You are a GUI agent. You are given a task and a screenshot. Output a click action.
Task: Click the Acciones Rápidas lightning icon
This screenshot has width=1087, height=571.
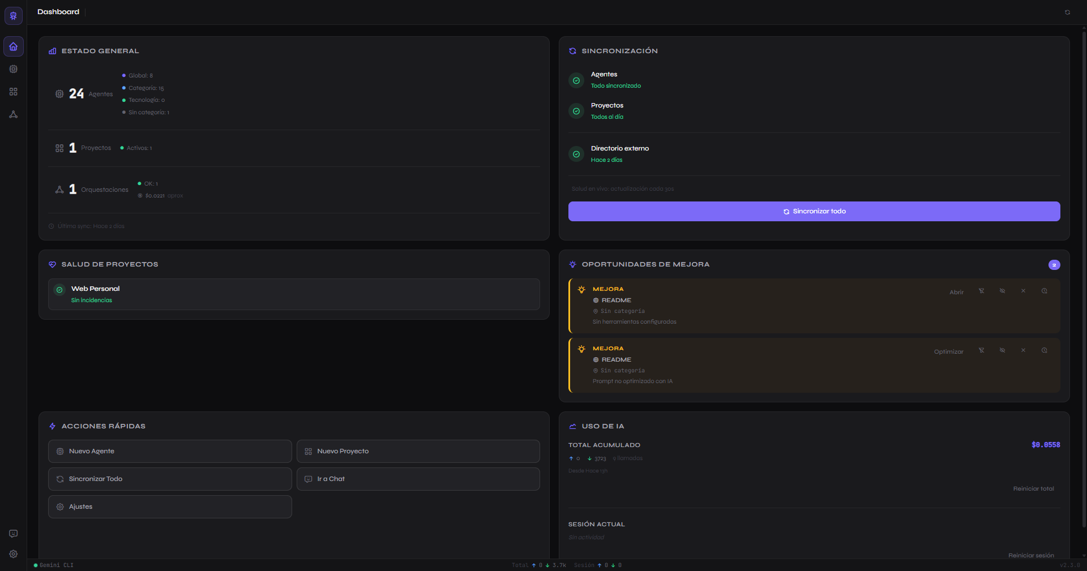(53, 426)
